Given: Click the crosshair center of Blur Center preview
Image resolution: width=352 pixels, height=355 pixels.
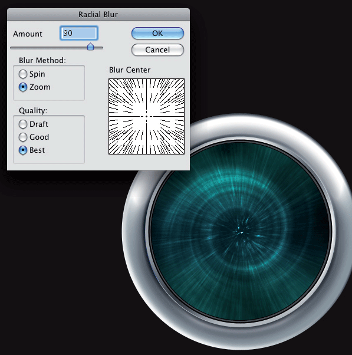Looking at the screenshot, I should point(146,116).
